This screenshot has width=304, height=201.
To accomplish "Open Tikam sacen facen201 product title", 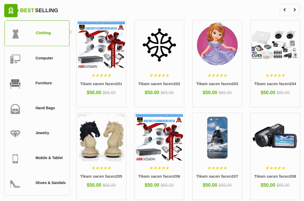I will click(x=101, y=84).
